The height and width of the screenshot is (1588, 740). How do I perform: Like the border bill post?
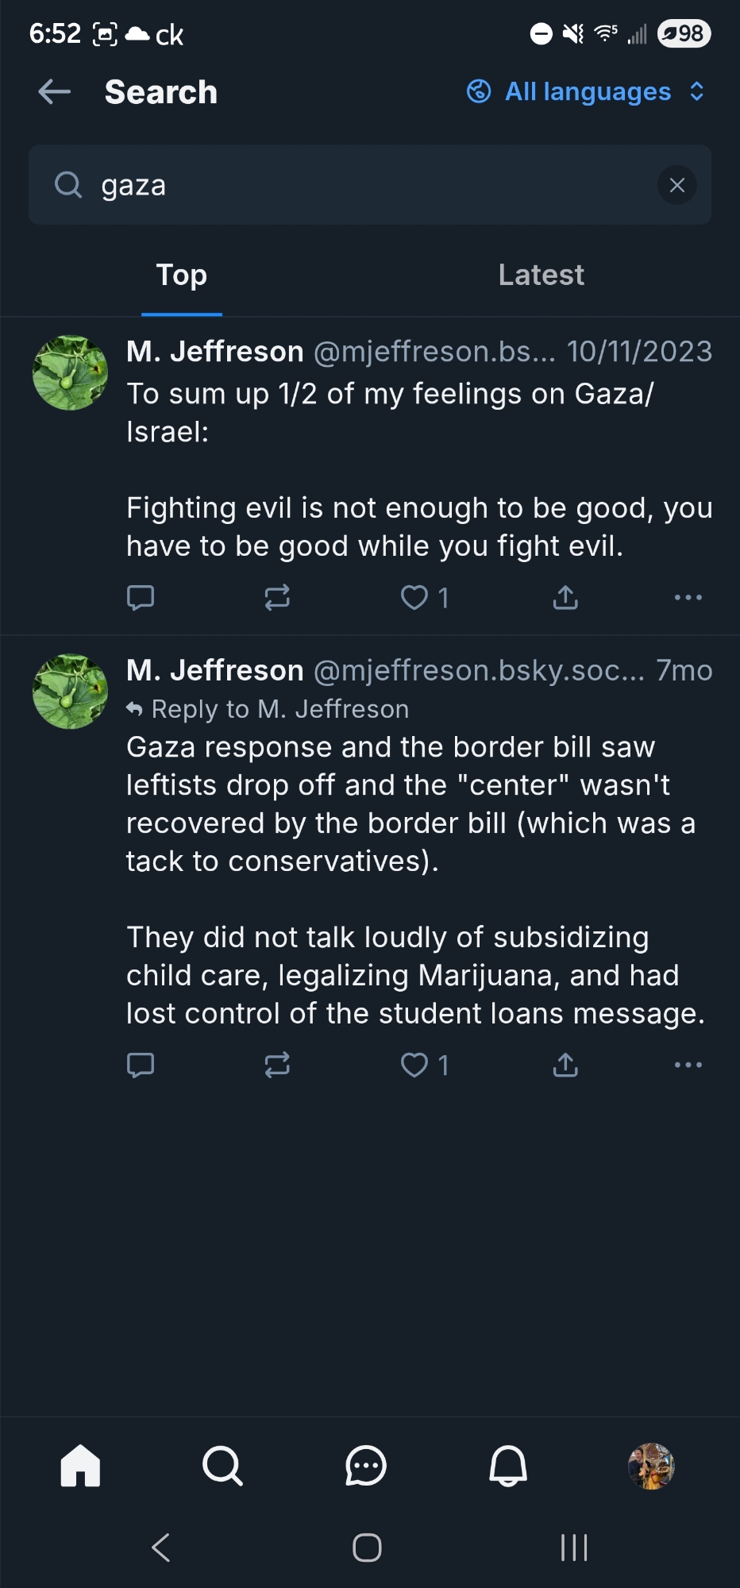point(414,1065)
